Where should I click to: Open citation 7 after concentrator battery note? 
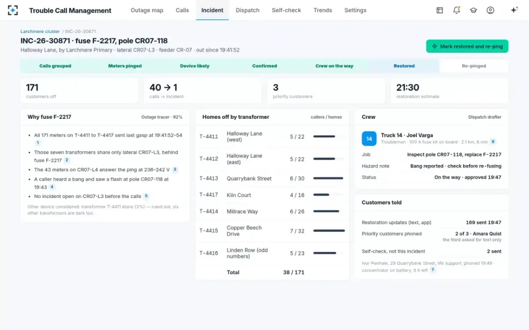433,270
